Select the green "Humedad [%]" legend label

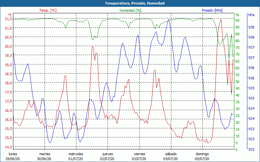131,10
